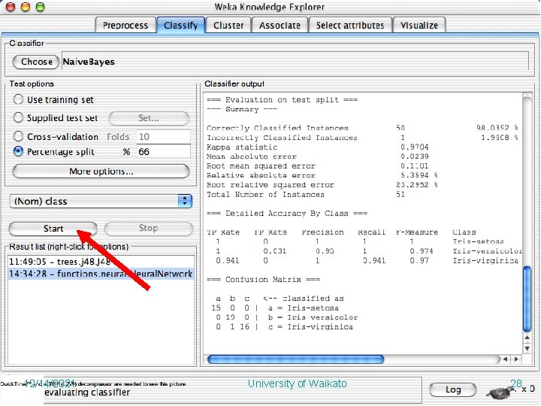Image resolution: width=541 pixels, height=406 pixels.
Task: Click the red close window button
Action: point(11,7)
